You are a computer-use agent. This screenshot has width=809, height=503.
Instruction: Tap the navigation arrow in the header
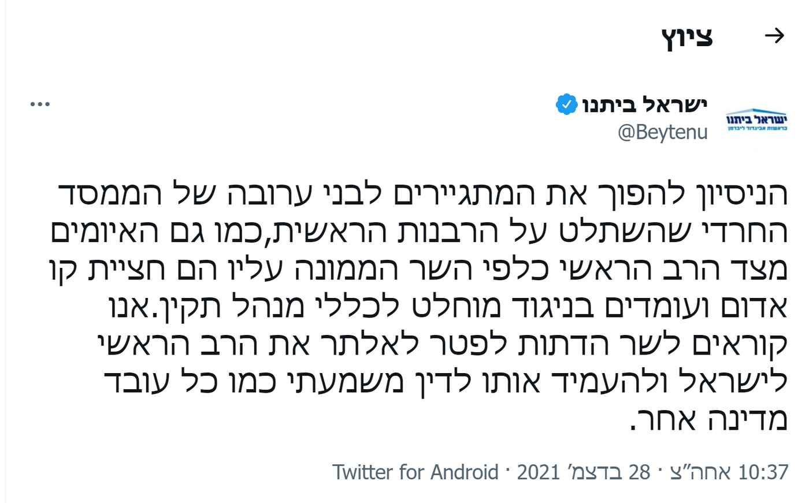[x=775, y=36]
